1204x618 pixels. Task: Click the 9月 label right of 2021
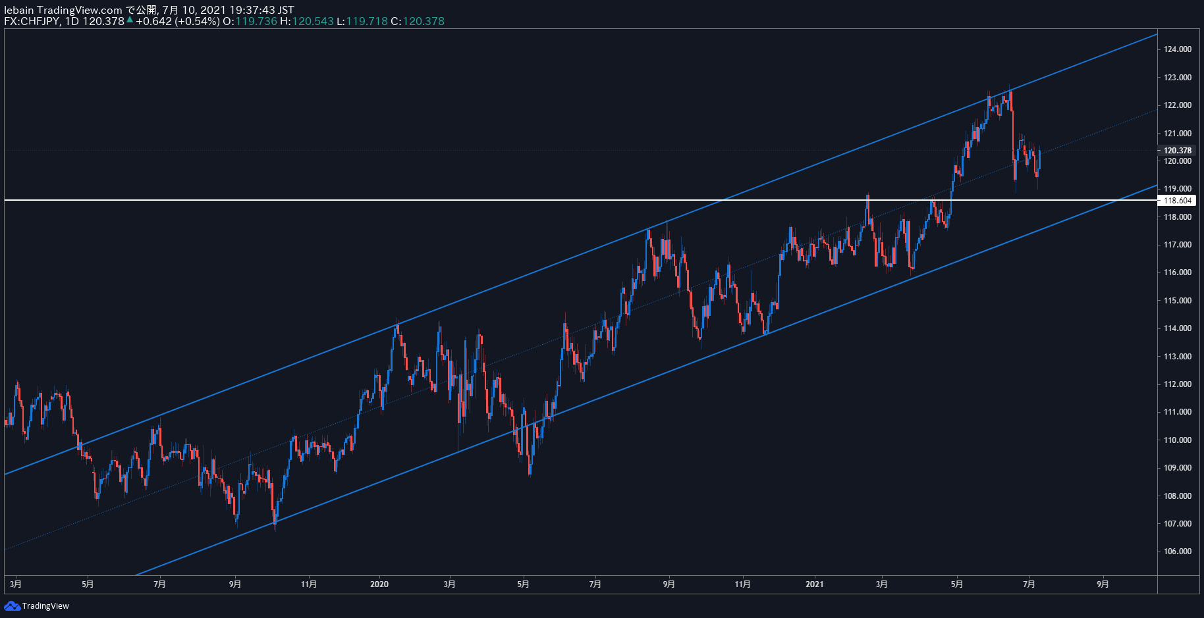coord(1103,584)
